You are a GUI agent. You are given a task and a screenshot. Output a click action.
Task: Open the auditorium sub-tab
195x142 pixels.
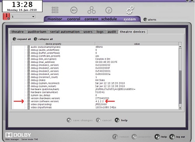tap(37, 32)
